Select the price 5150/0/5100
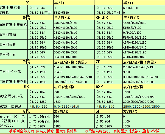165x134 pixels. pyautogui.click(x=132, y=28)
